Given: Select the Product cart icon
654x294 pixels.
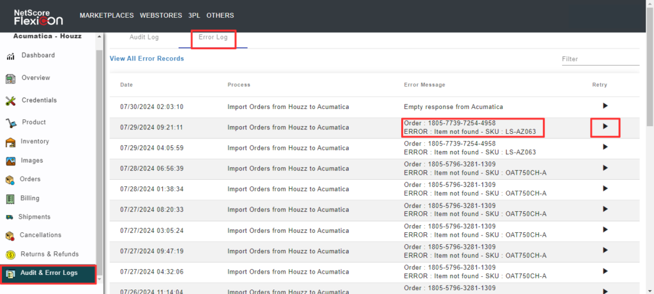Looking at the screenshot, I should point(10,122).
